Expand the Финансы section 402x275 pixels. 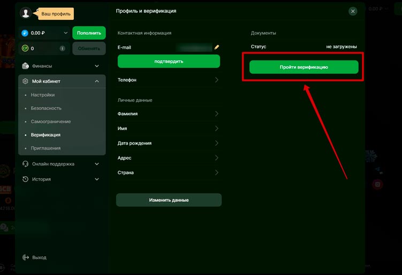97,66
